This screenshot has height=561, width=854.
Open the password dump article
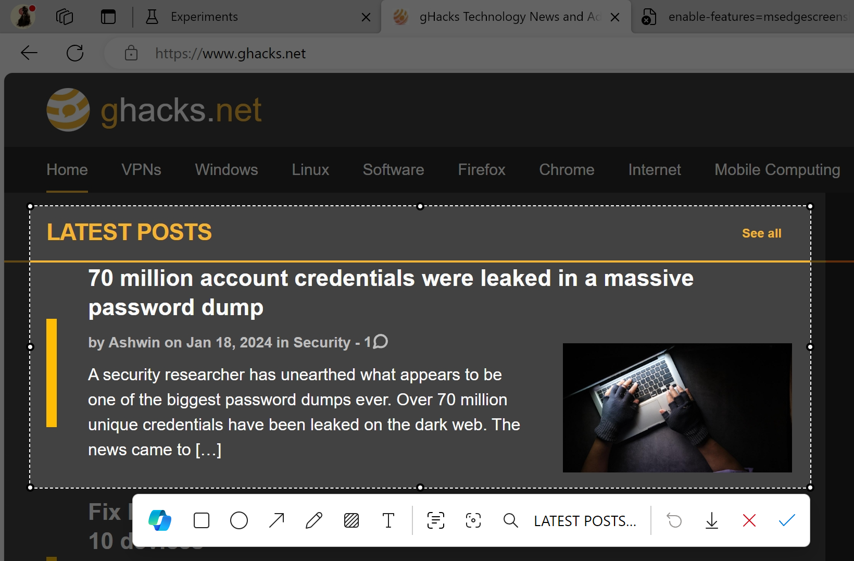pos(391,292)
